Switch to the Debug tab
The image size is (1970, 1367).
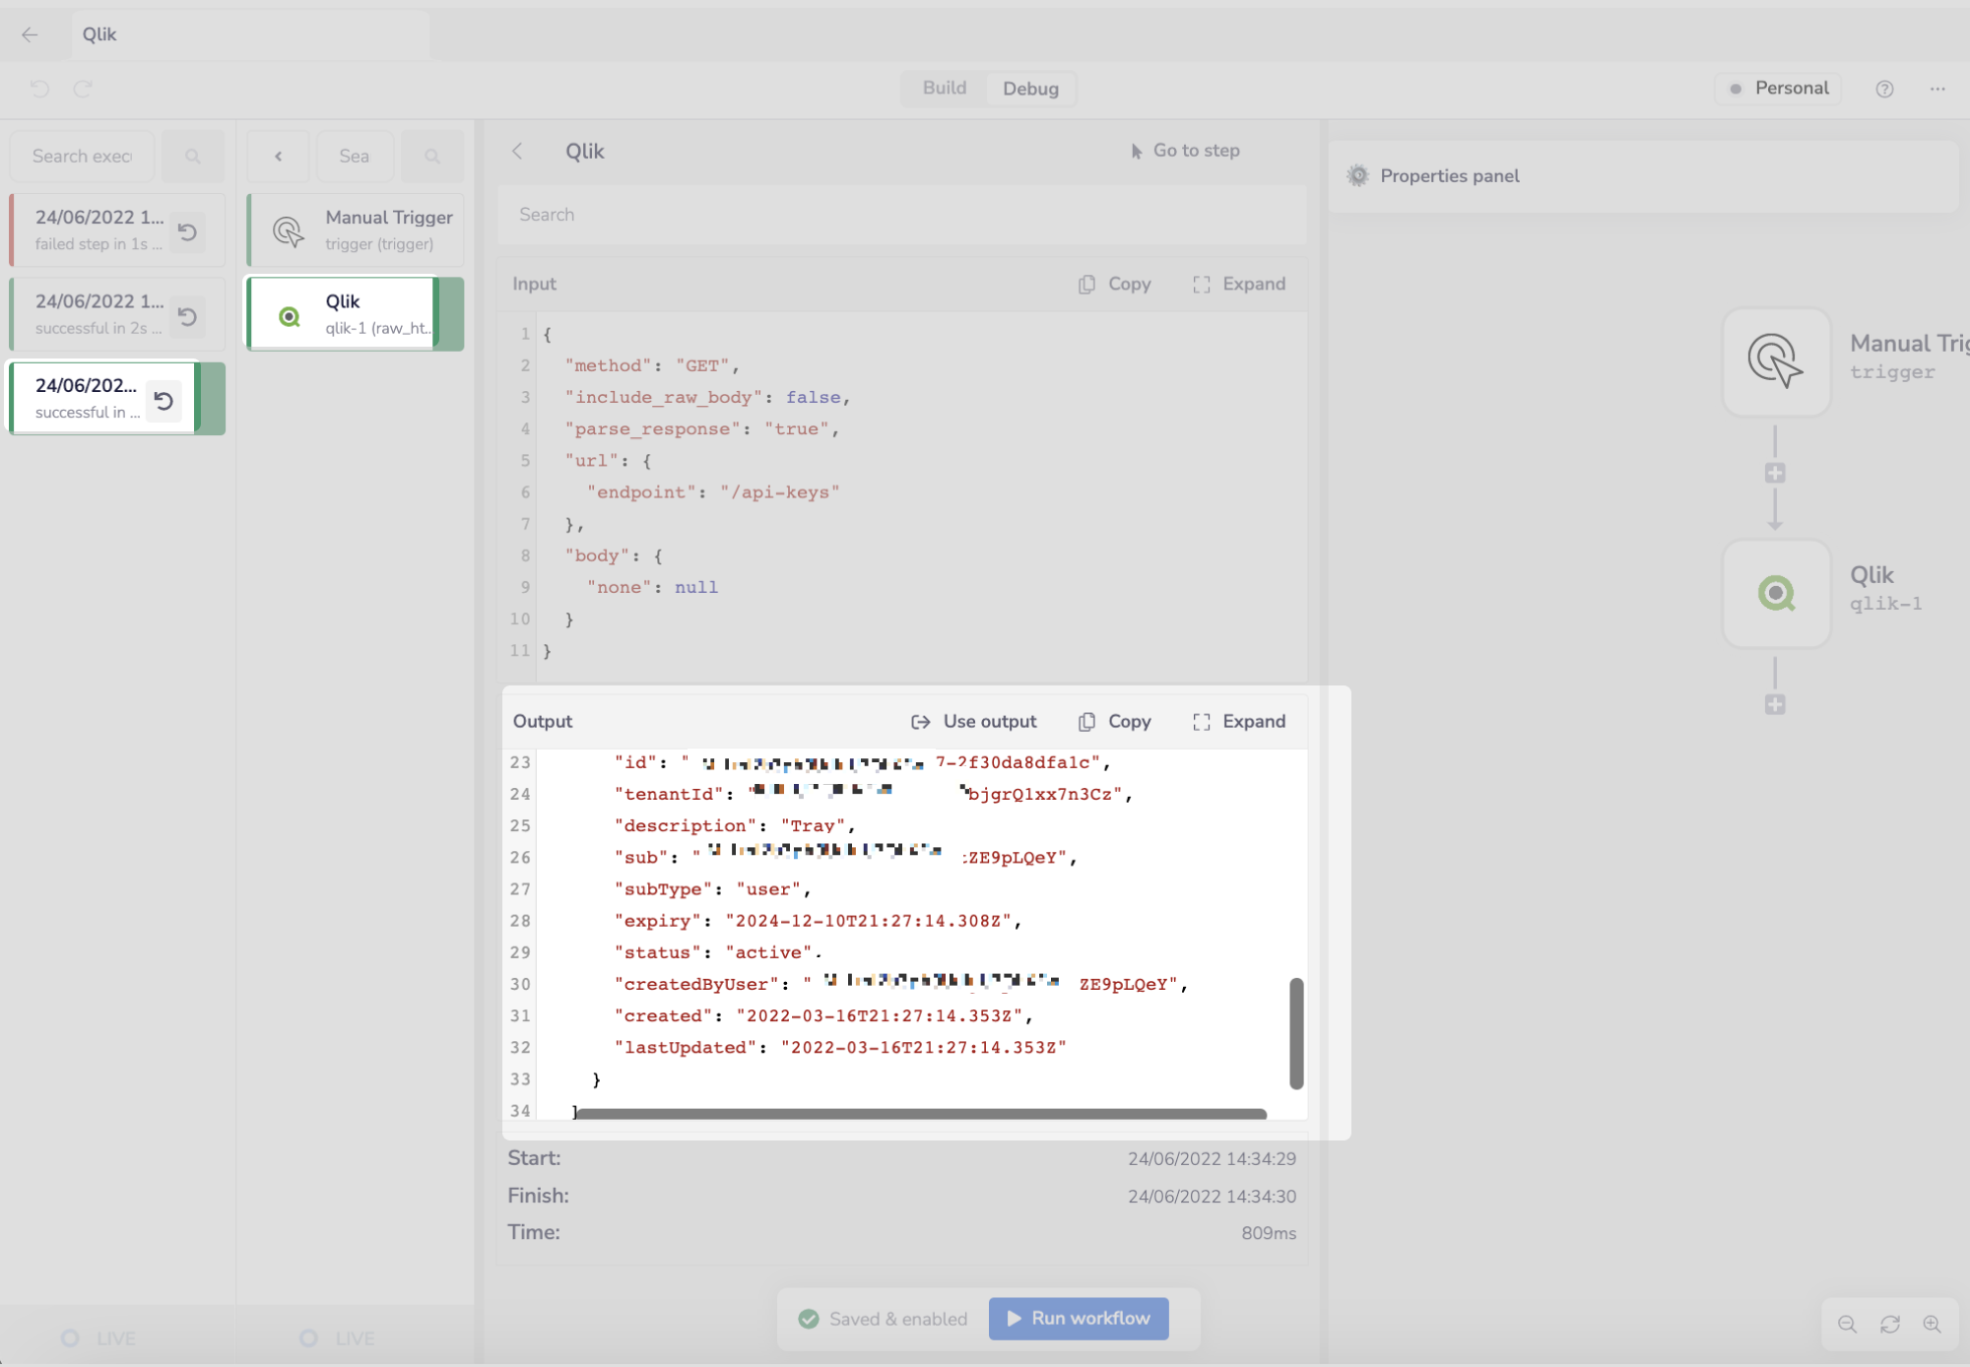pyautogui.click(x=1030, y=89)
